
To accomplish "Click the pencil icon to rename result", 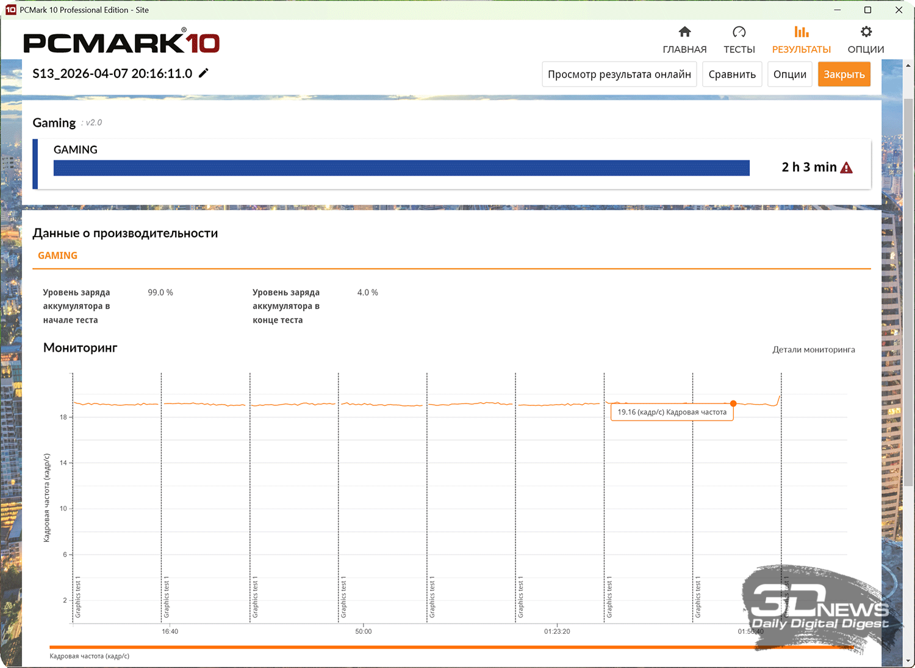I will point(204,73).
